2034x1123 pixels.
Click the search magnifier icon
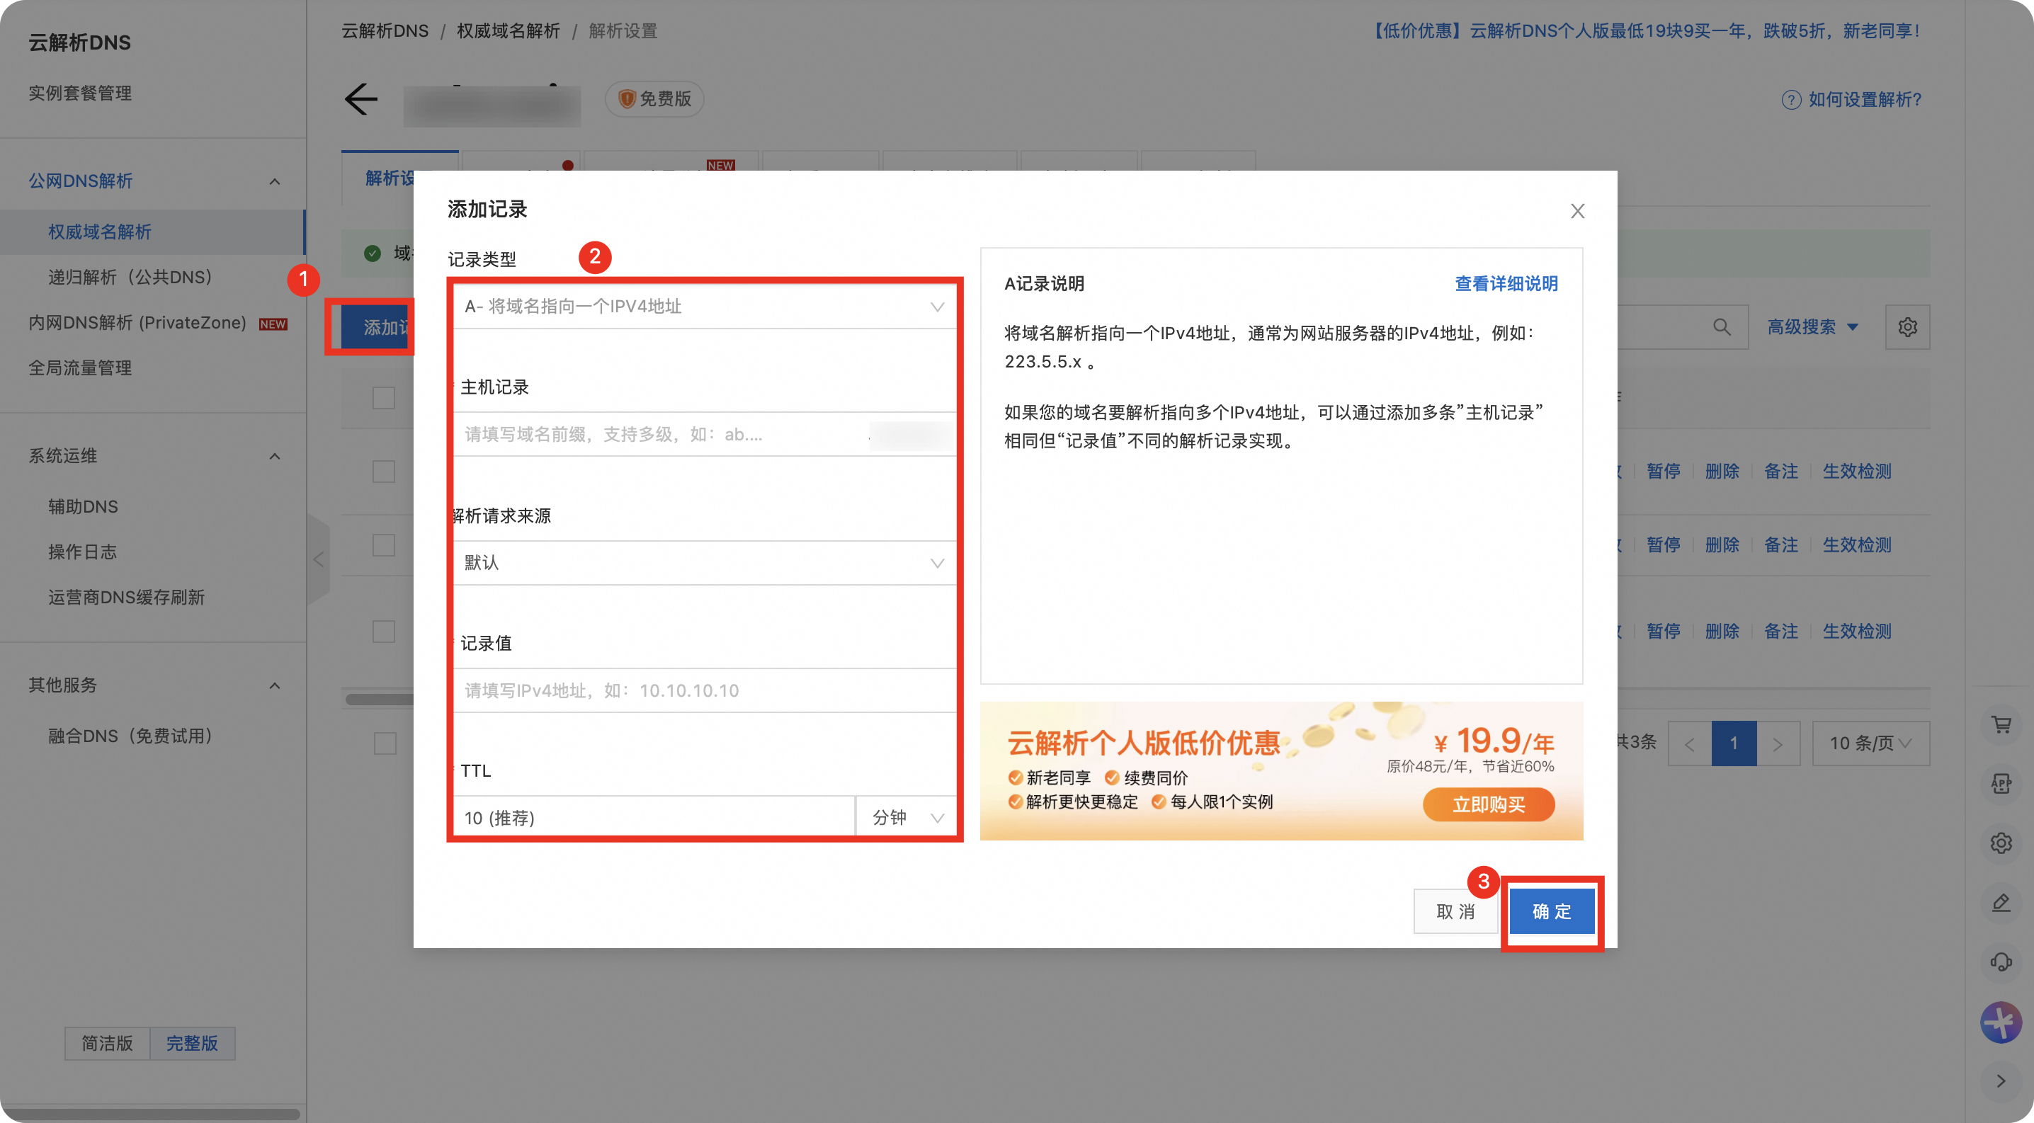[x=1722, y=326]
